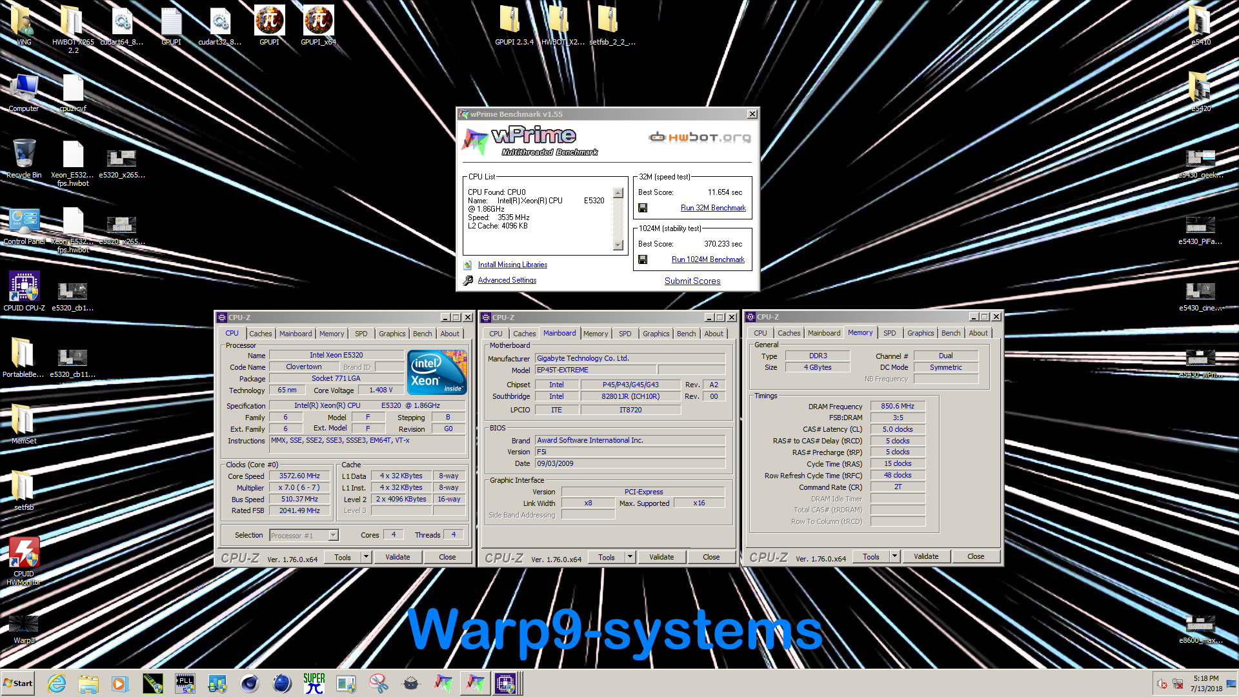
Task: Open the setfsb folder on desktop
Action: [x=24, y=491]
